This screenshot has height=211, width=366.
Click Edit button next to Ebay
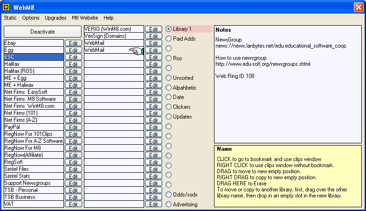(x=73, y=43)
